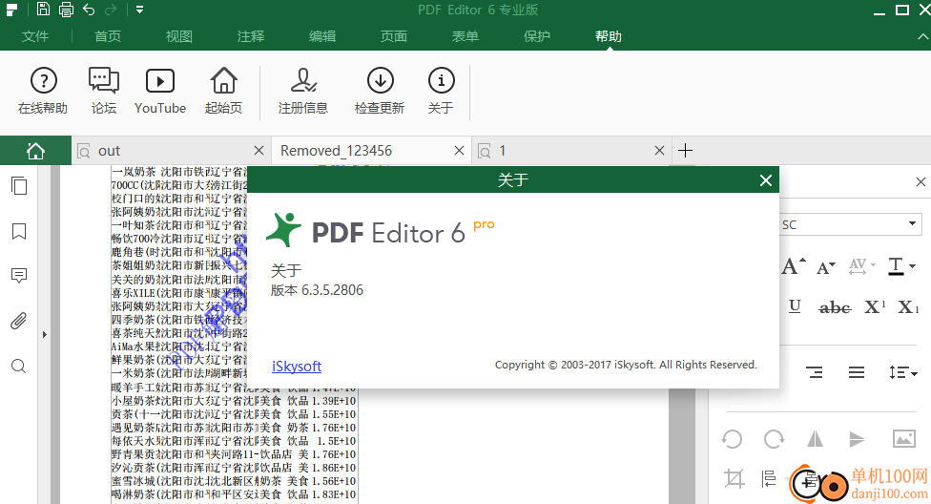931x504 pixels.
Task: Open the quick access customize dropdown
Action: [x=139, y=10]
